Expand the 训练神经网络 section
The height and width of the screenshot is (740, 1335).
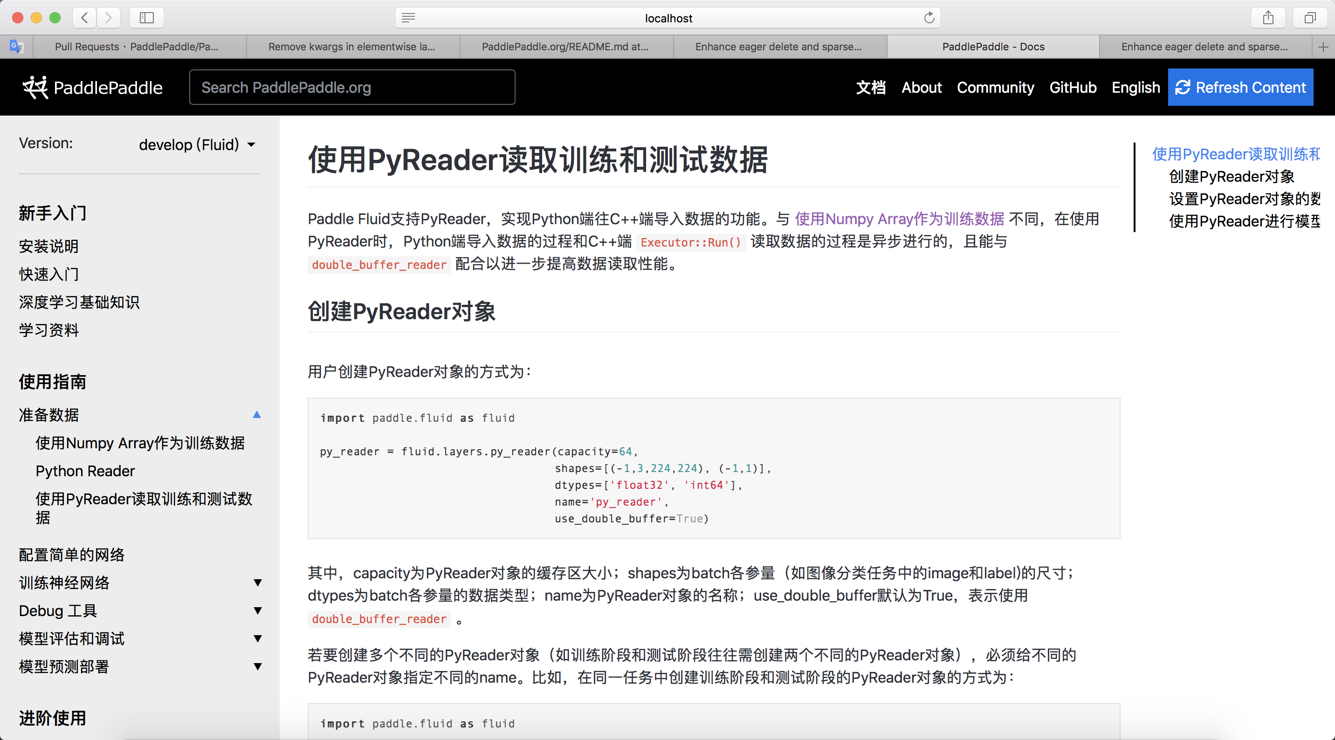tap(258, 582)
